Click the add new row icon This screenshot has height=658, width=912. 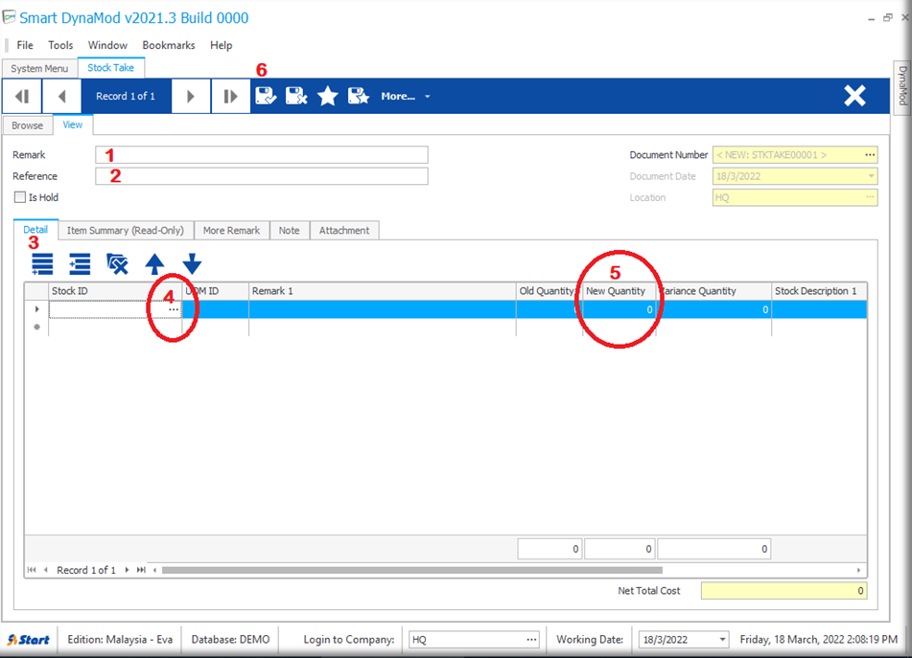pyautogui.click(x=42, y=264)
